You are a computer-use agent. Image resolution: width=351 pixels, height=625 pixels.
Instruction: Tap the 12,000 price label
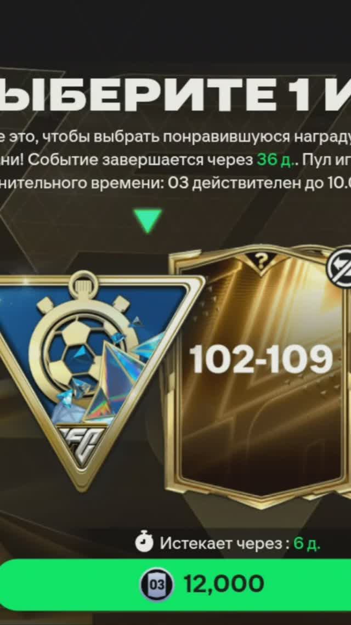pos(224,584)
